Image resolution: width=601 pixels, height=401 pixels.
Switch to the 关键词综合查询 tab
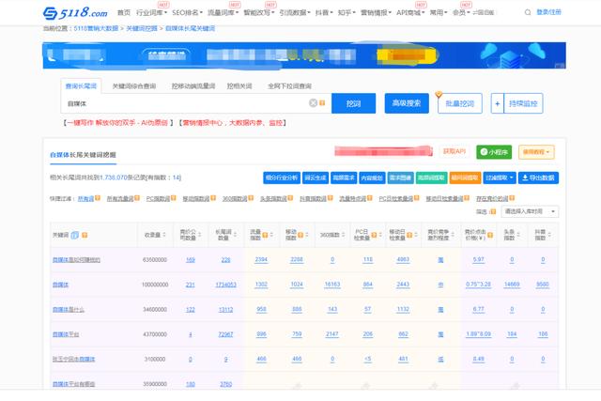click(132, 86)
